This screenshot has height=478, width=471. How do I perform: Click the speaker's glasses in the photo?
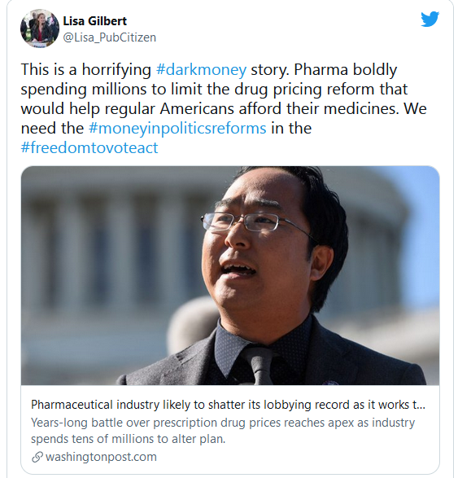[x=255, y=224]
